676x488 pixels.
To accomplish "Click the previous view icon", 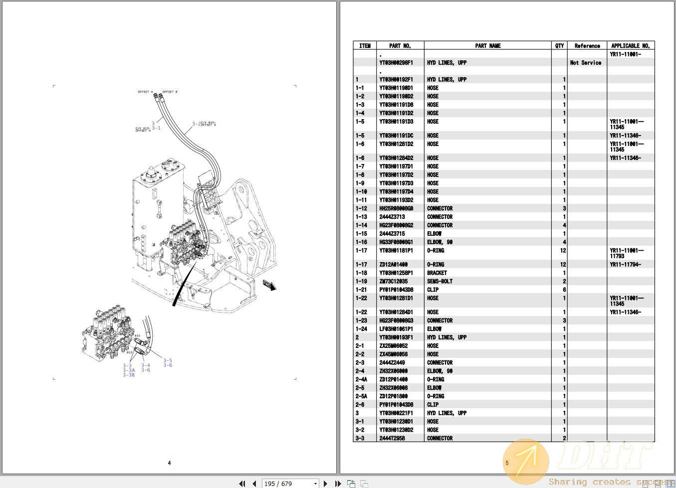I will [351, 484].
